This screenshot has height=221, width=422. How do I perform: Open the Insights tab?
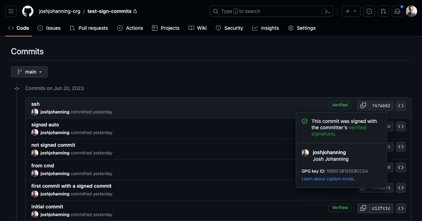tap(266, 28)
